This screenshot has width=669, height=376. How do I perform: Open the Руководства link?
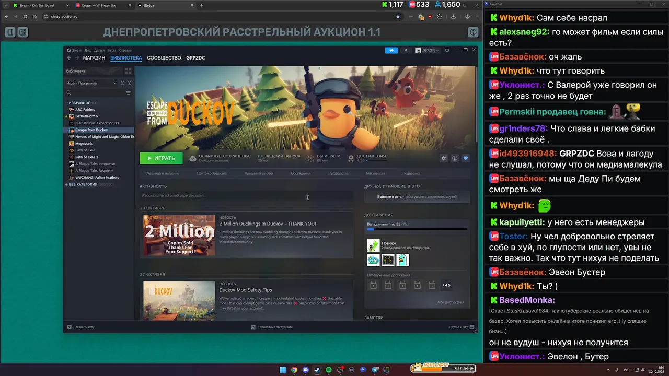(x=338, y=173)
